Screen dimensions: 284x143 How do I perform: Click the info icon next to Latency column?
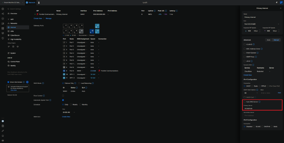pos(176,11)
